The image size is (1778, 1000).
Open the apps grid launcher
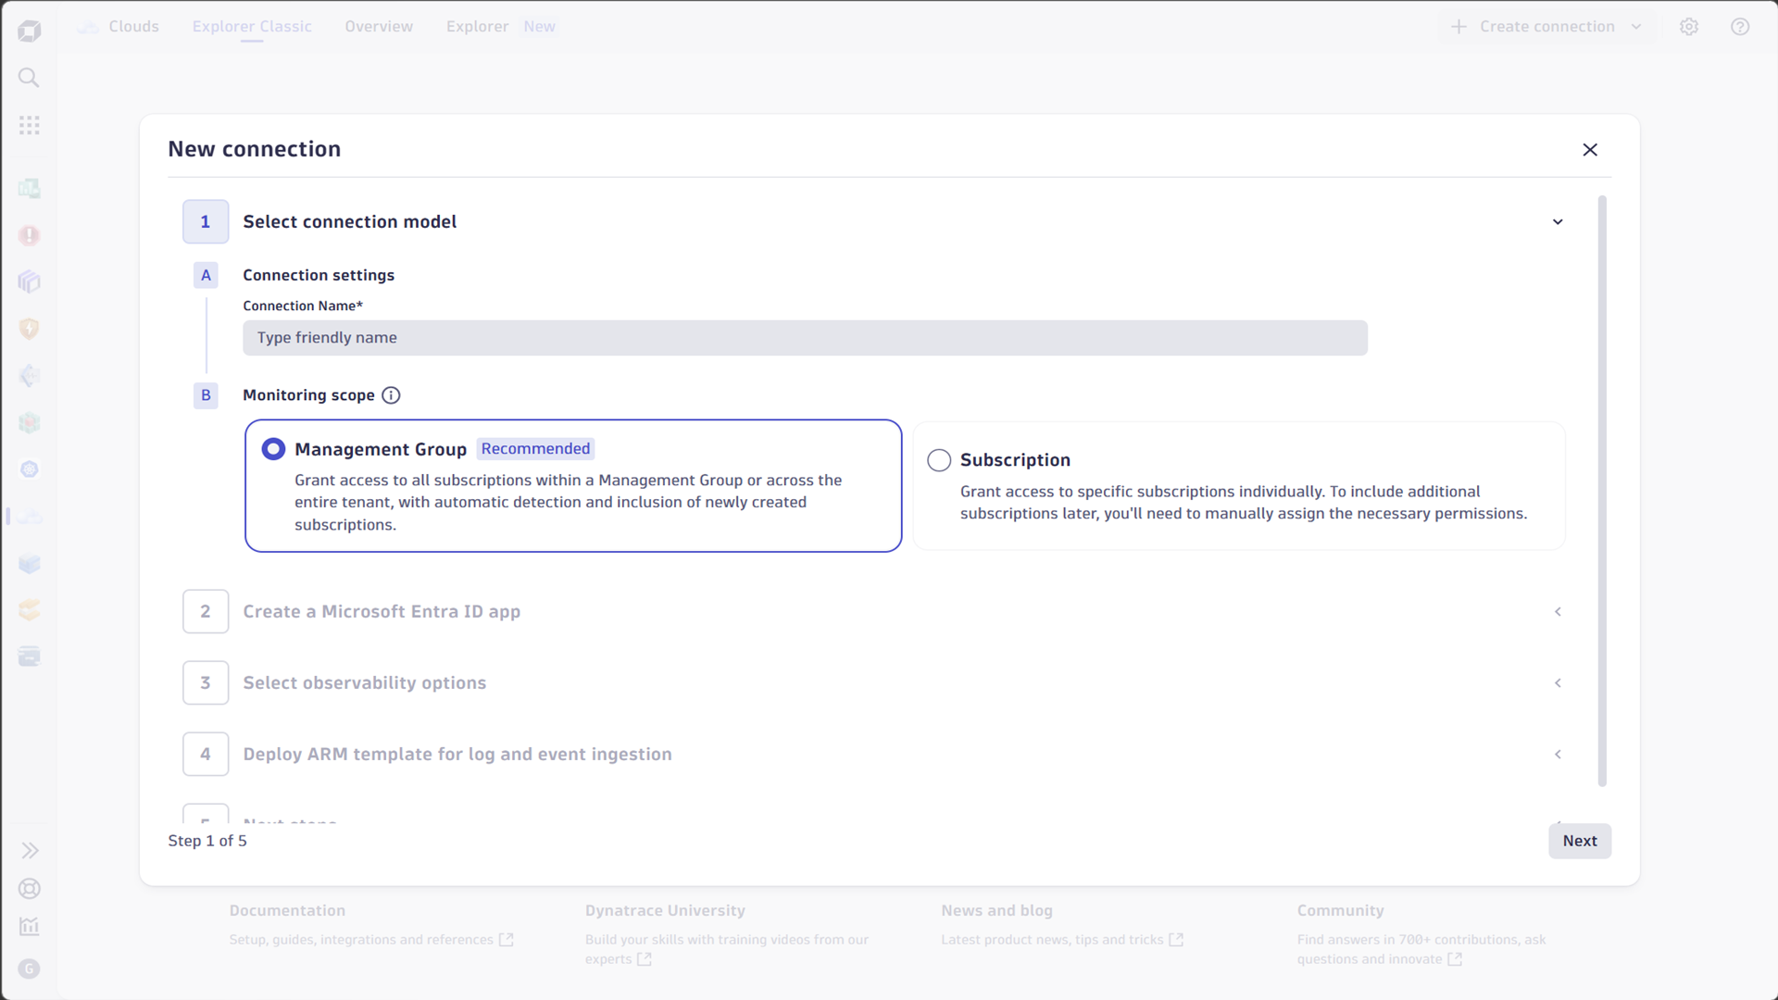(x=30, y=125)
